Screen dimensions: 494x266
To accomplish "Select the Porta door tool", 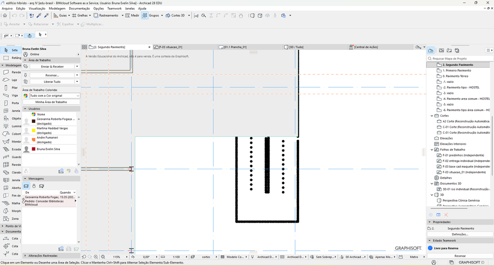I will click(x=11, y=103).
